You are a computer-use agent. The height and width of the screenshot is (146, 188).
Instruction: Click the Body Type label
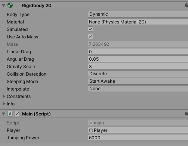point(18,15)
